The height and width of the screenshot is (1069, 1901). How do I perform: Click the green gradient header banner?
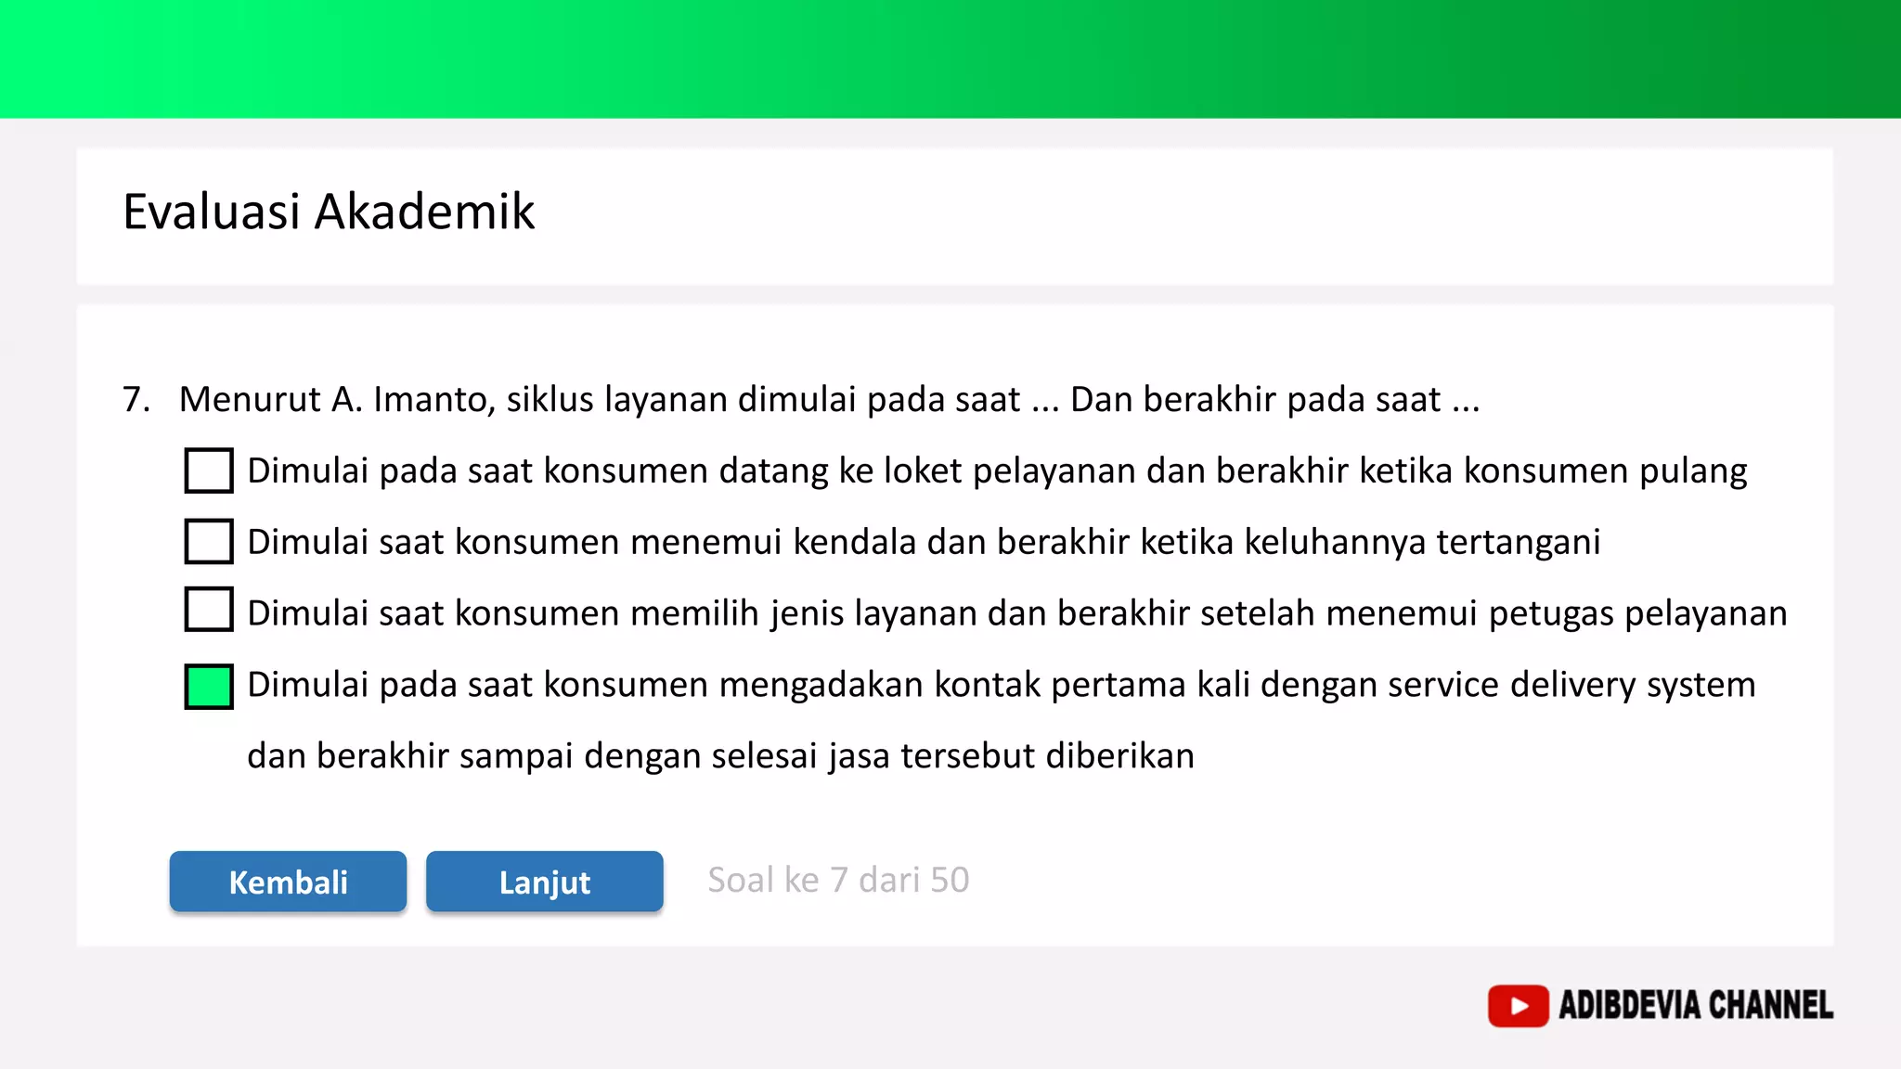(950, 58)
